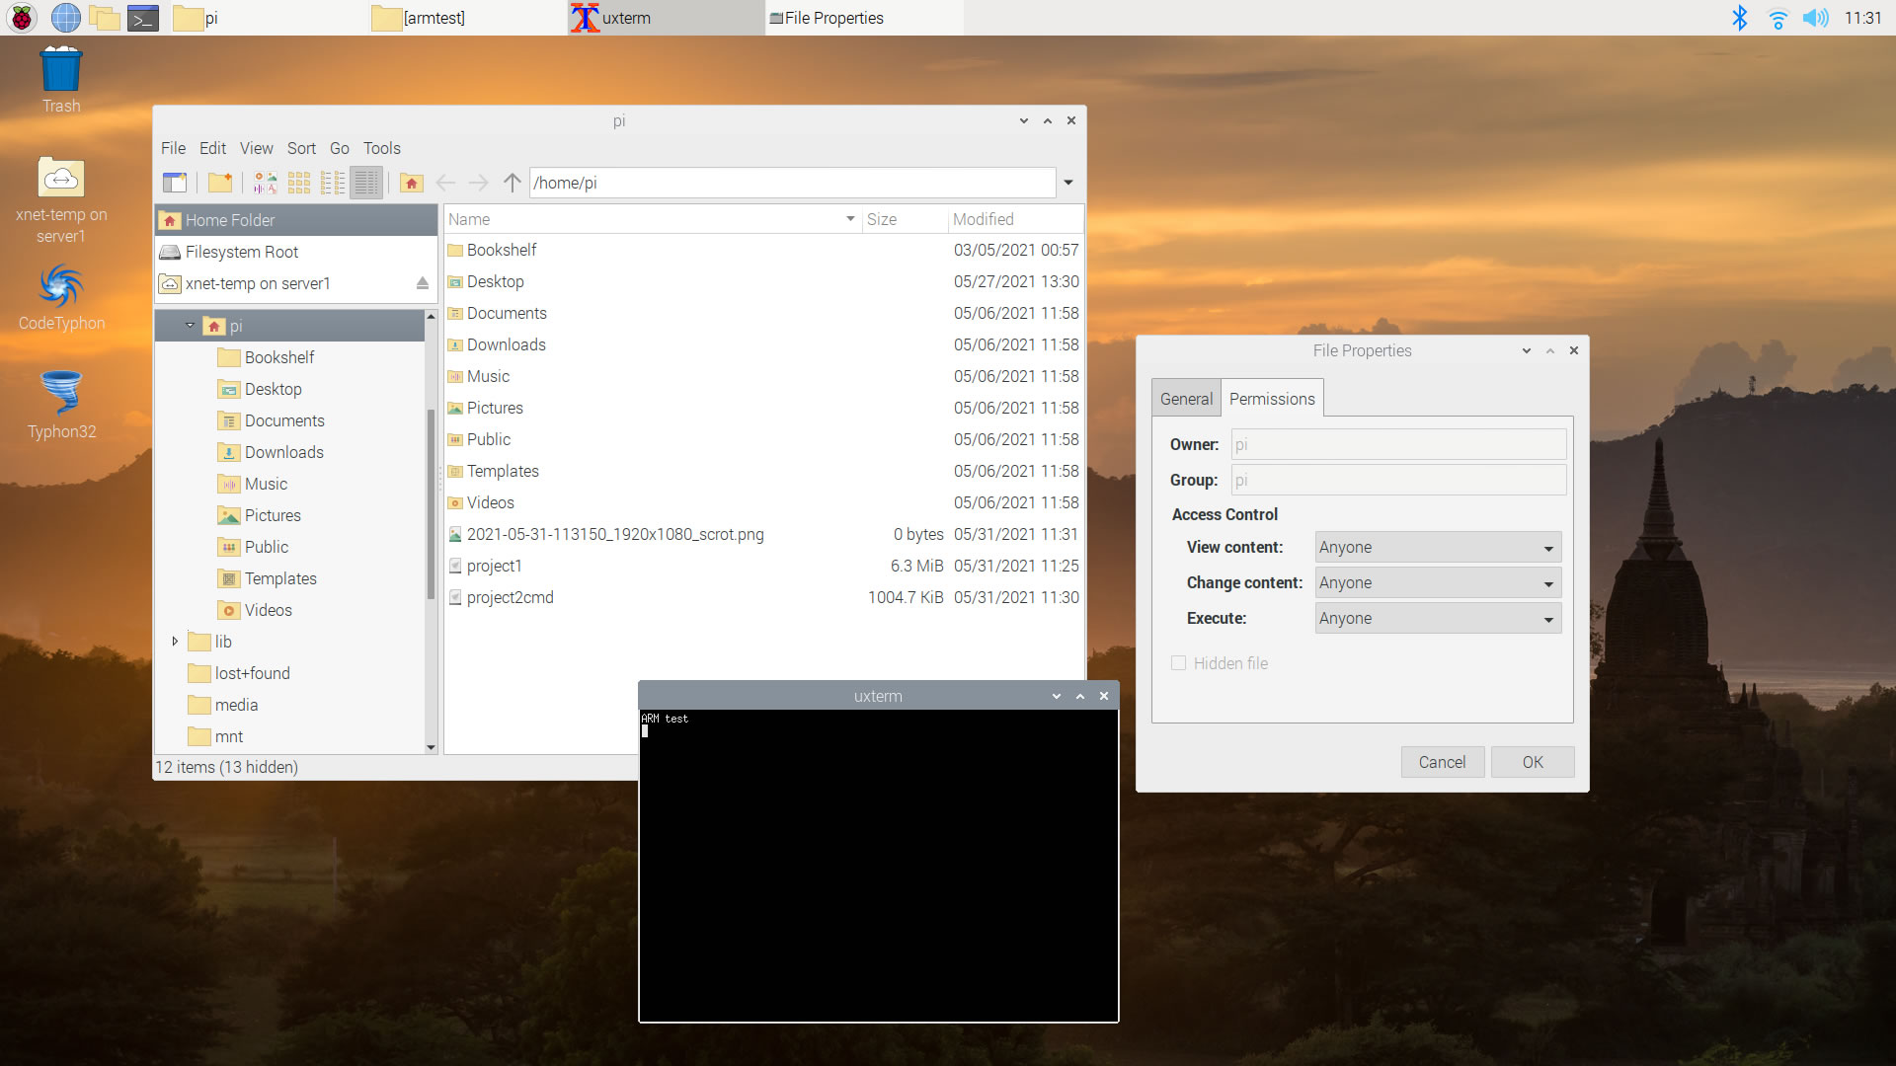Sort by Name column header
This screenshot has width=1896, height=1066.
(x=652, y=219)
